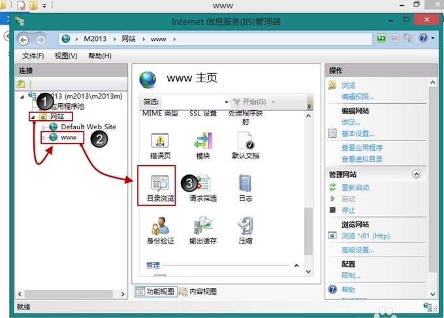This screenshot has height=318, width=444.
Task: Open the 视图(V) menu
Action: click(66, 56)
